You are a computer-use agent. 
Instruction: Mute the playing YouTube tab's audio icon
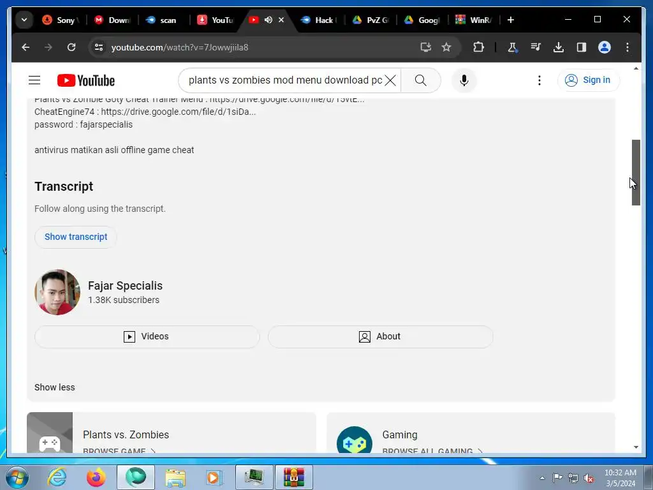[268, 20]
